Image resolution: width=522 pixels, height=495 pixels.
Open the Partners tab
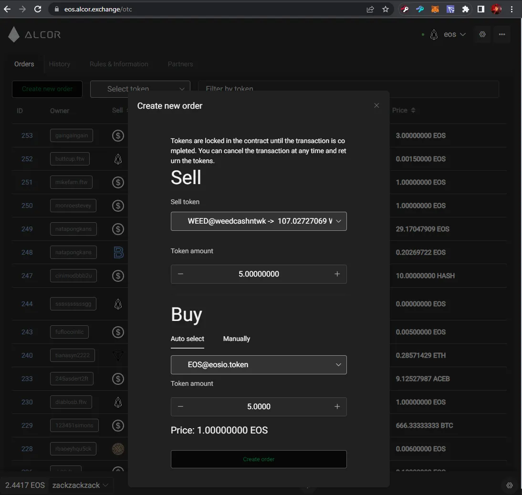pyautogui.click(x=180, y=64)
